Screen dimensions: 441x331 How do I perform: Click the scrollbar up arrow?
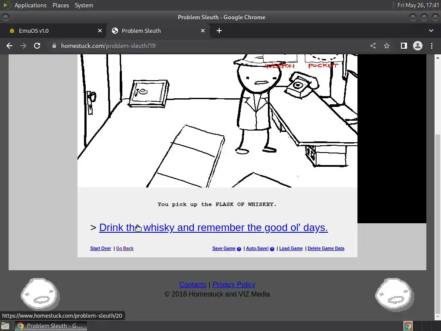(438, 58)
